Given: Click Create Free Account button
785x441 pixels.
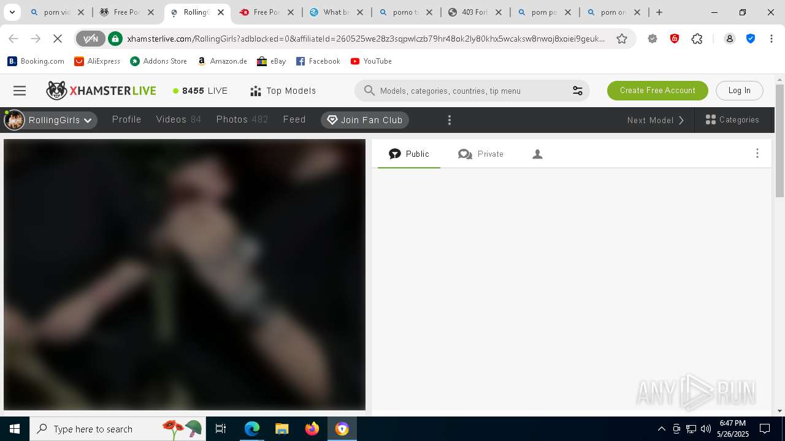Looking at the screenshot, I should pos(657,91).
